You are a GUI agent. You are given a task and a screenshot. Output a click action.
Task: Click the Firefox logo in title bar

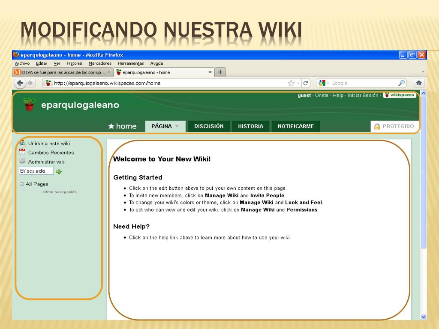tap(16, 54)
